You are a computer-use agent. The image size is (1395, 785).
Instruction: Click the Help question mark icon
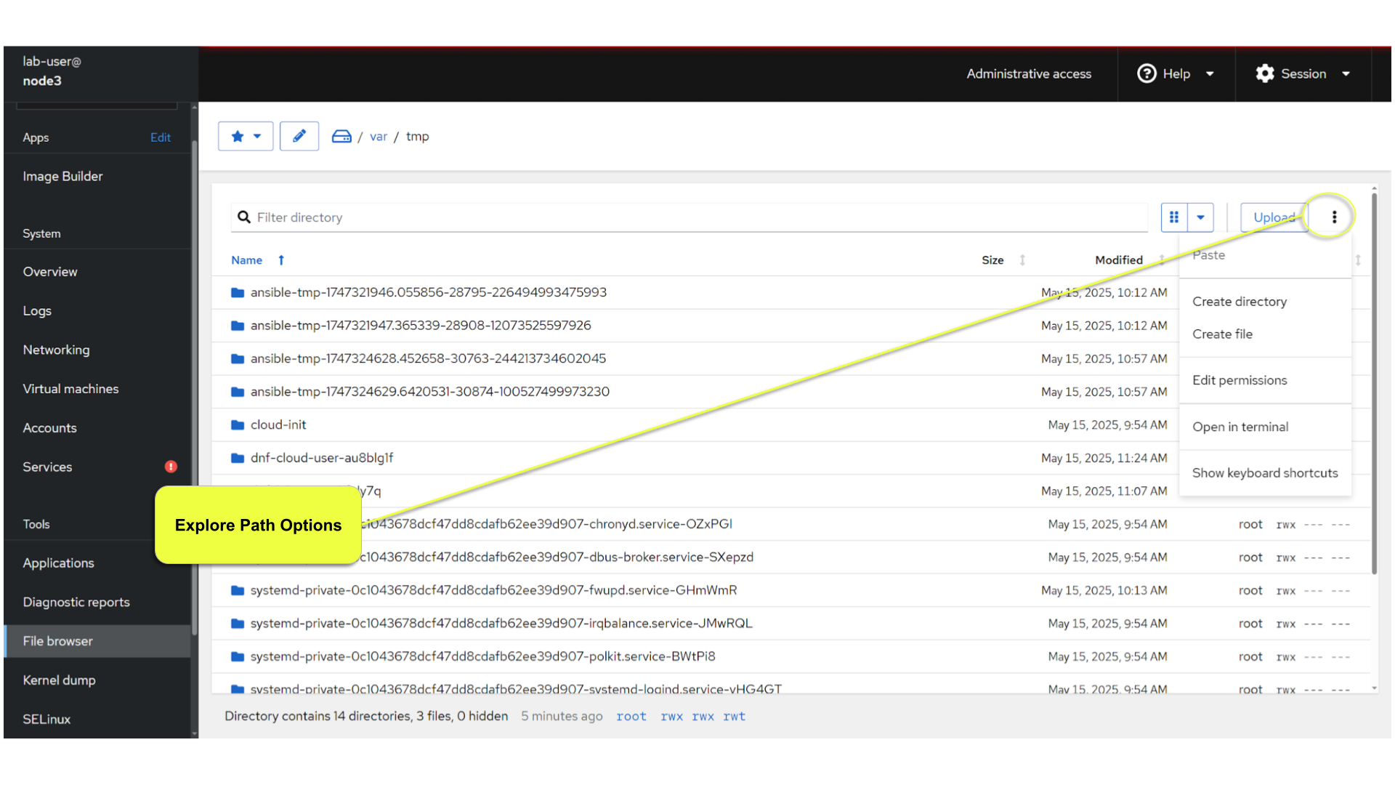click(1147, 73)
